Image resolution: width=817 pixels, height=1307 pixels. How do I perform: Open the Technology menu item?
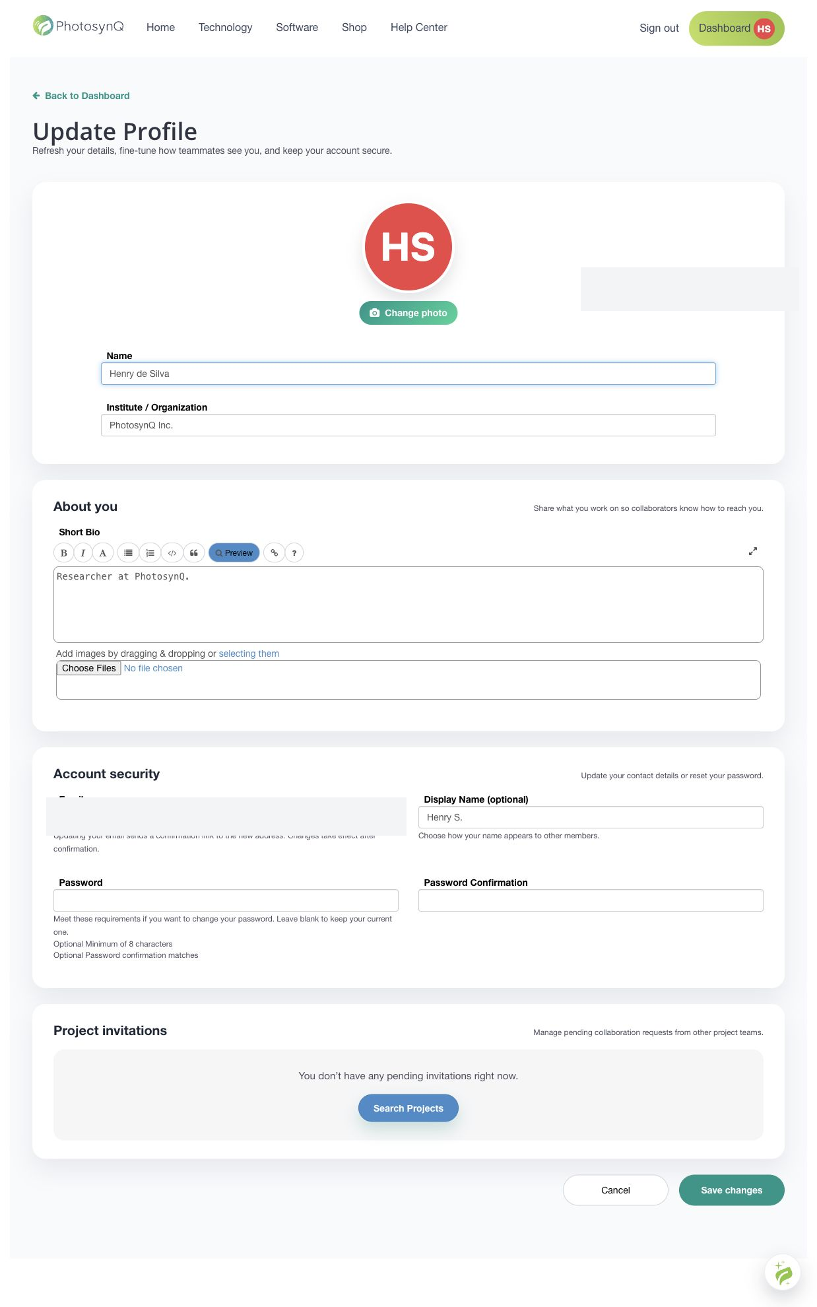[225, 27]
